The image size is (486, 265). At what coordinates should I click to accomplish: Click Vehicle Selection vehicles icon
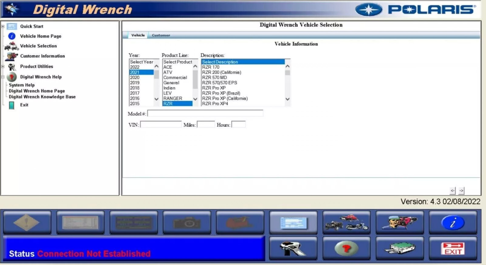12,46
